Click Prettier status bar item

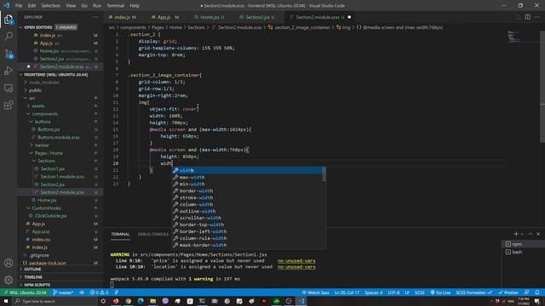[x=508, y=292]
